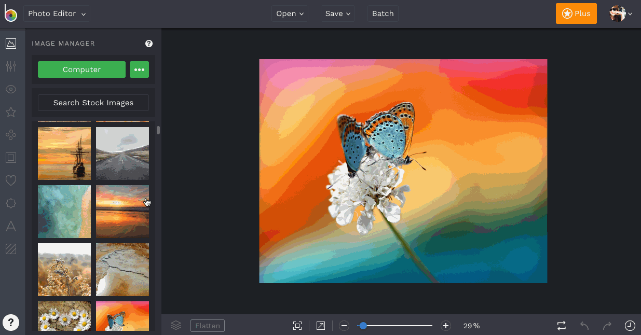Click the redo arrow
Viewport: 641px width, 335px height.
[x=607, y=326]
